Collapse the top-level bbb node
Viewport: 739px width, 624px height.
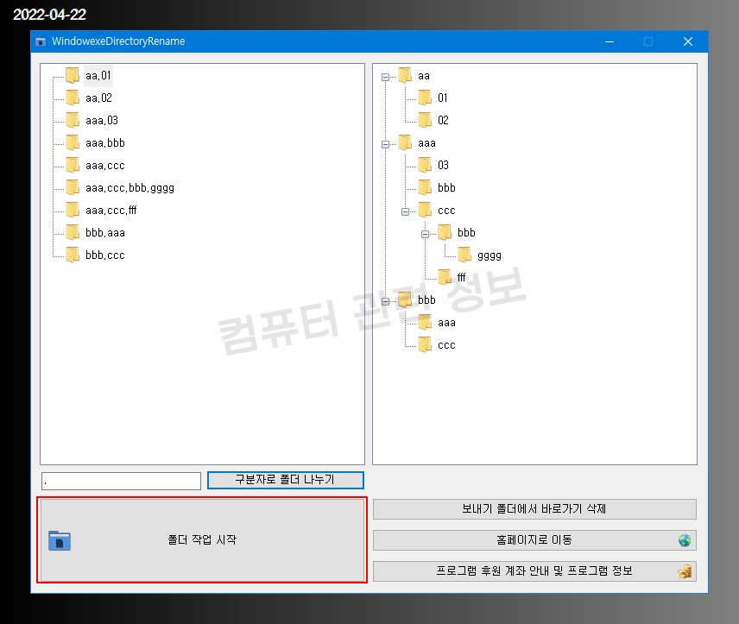386,301
